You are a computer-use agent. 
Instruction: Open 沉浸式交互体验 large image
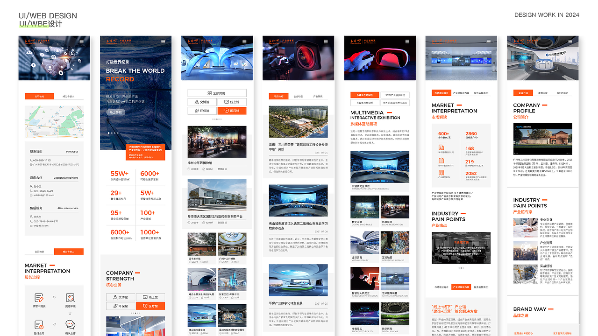[380, 167]
